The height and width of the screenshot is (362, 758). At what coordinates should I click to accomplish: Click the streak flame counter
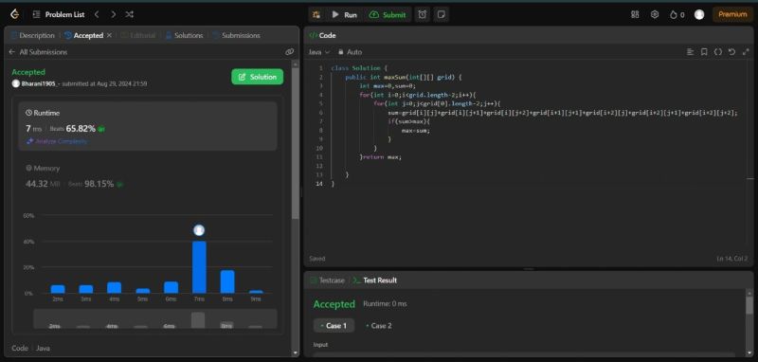click(677, 14)
